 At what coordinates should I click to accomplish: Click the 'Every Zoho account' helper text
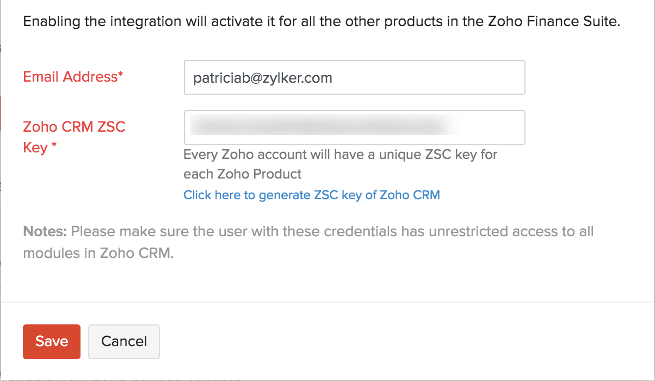pos(340,155)
